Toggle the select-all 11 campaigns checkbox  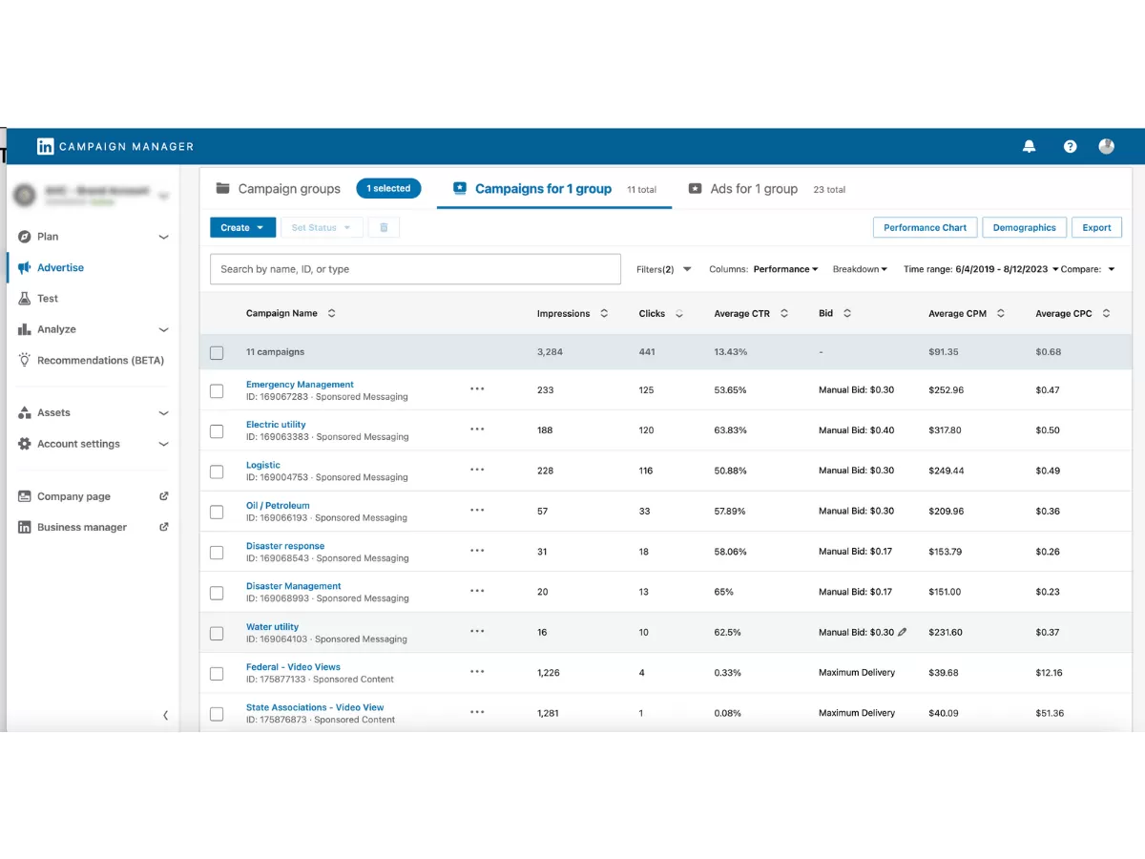(217, 352)
